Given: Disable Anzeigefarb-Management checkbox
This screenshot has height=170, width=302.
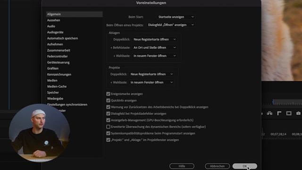Looking at the screenshot, I should click(x=108, y=120).
